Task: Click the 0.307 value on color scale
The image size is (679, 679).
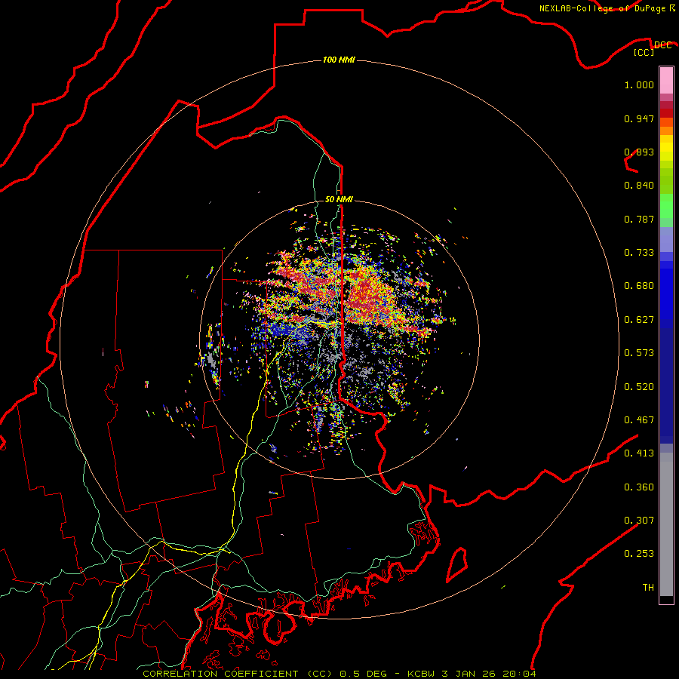Action: coord(639,521)
